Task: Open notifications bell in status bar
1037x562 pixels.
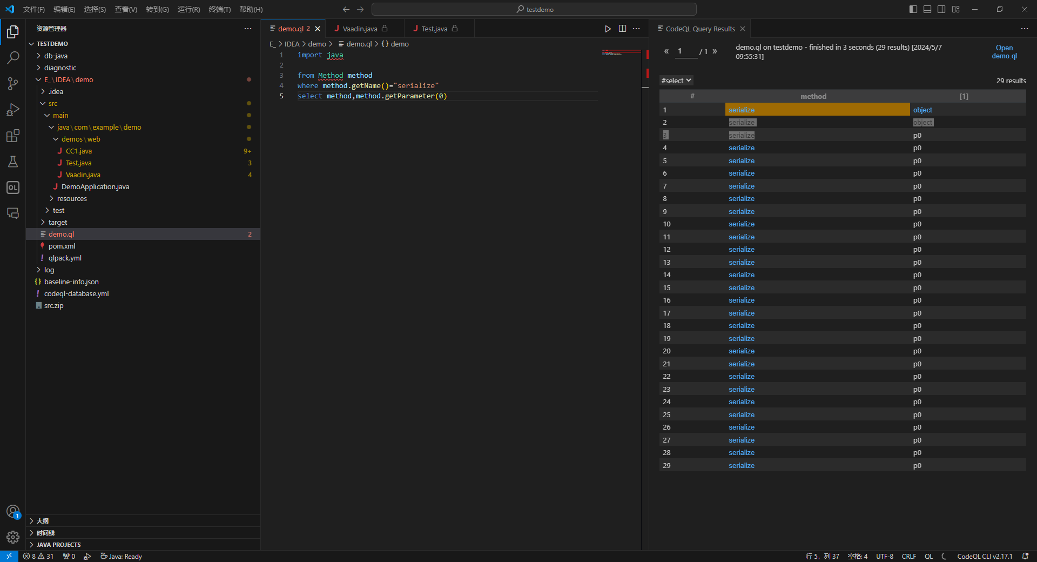Action: click(x=1025, y=556)
